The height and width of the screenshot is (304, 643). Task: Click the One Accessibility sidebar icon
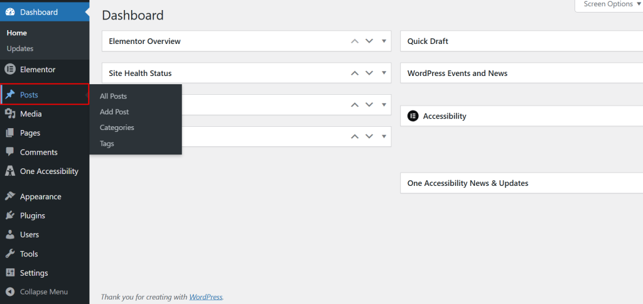pyautogui.click(x=10, y=171)
